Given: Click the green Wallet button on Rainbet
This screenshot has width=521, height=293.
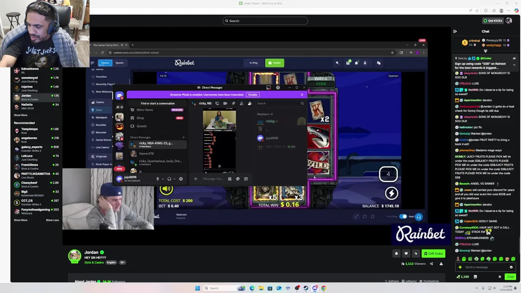Looking at the screenshot, I should [x=275, y=63].
